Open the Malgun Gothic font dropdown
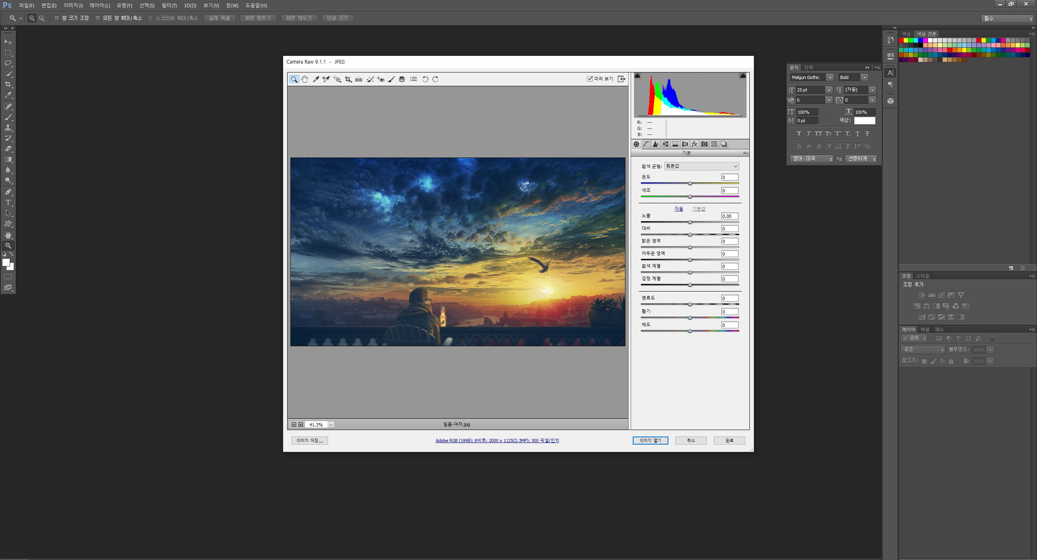 point(830,77)
